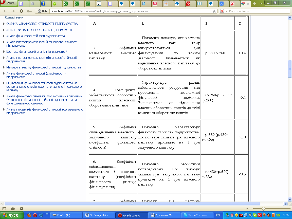The height and width of the screenshot is (219, 292).
Task: Open 'ОЦІНКА ФІНАНСОВОЇ СТІЙКОСТІ ПІДПРИЄМСТВА' link
Action: click(x=42, y=24)
